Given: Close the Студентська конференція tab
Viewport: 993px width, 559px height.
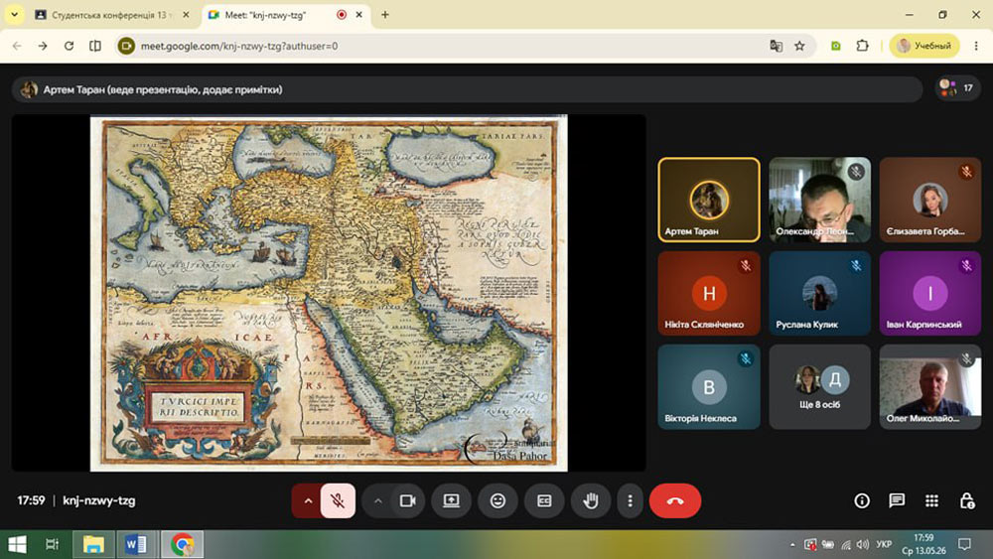Looking at the screenshot, I should 186,15.
